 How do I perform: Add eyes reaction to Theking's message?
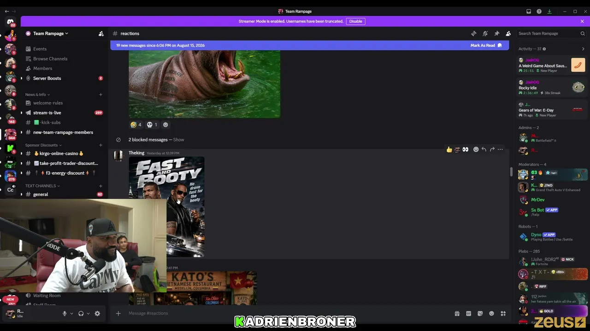click(x=465, y=149)
